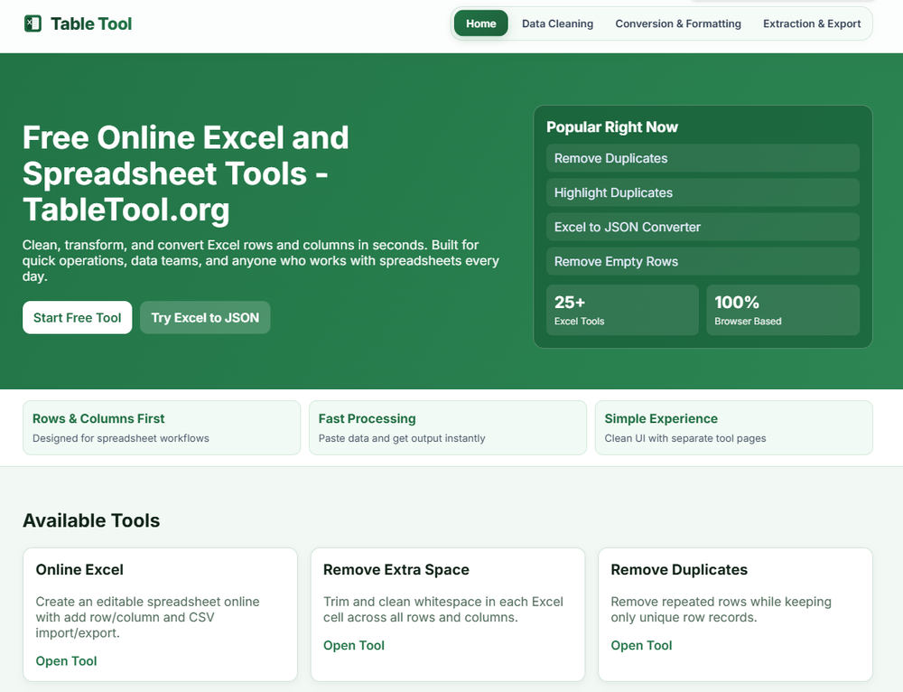
Task: Click 'Designed for spreadsheet workflows' text
Action: (x=120, y=438)
